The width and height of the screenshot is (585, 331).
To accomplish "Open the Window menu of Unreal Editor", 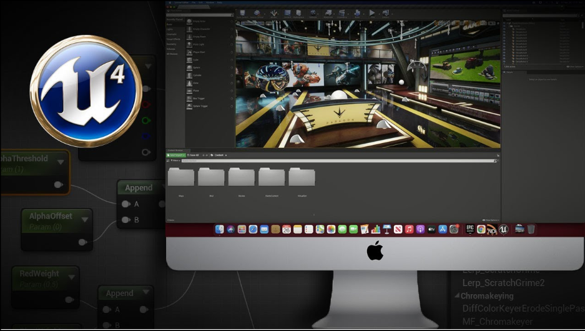I will tap(210, 2).
